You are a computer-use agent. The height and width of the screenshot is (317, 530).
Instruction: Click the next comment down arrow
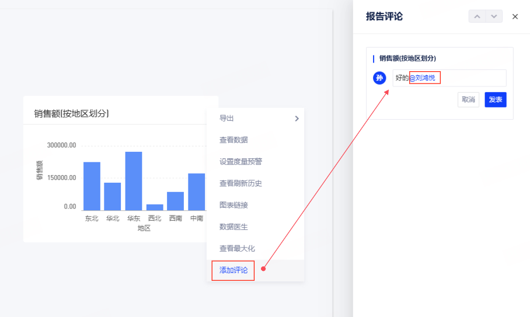[494, 16]
